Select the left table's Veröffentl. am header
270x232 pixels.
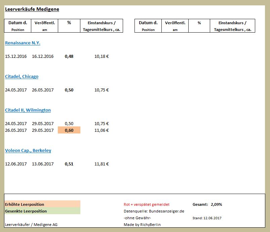(45, 26)
